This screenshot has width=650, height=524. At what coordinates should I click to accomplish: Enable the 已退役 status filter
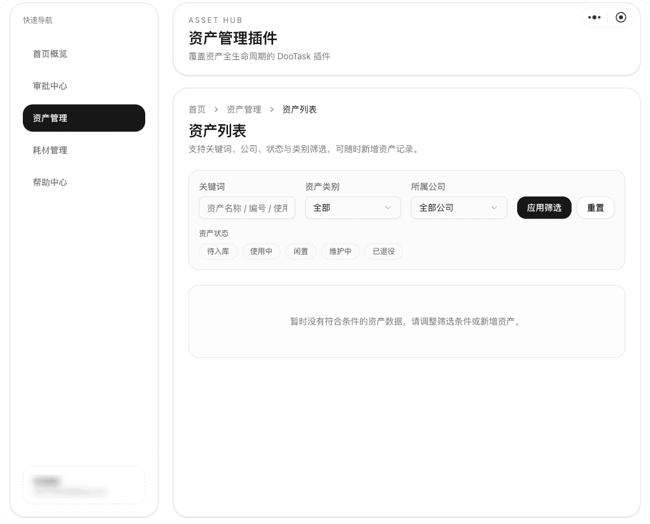(384, 251)
